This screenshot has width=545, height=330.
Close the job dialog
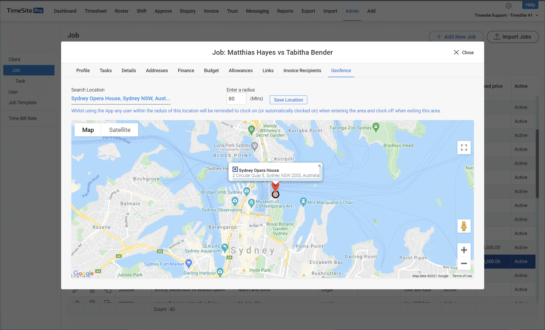pos(464,52)
